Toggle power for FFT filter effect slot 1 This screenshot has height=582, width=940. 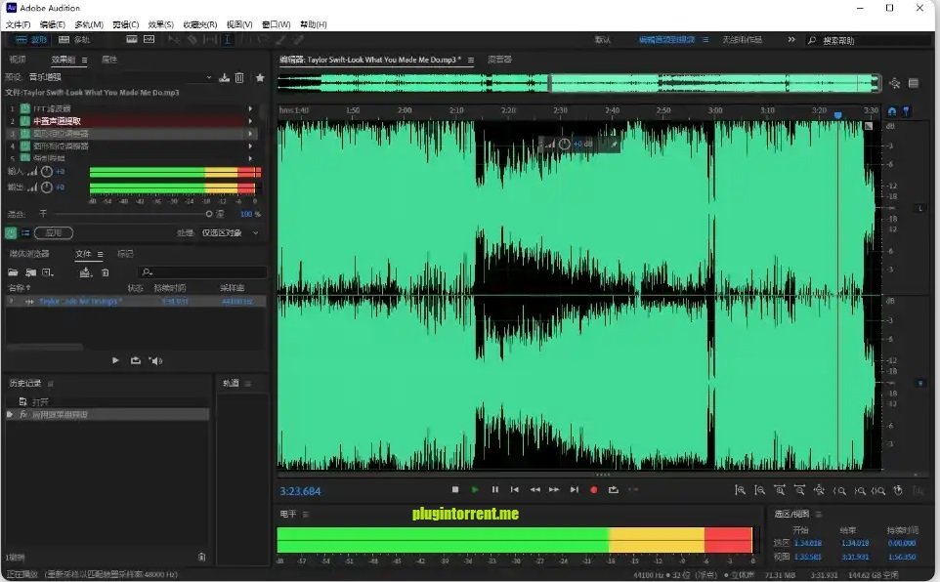25,108
